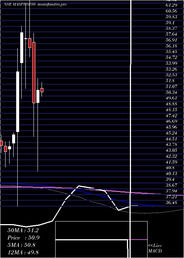Click the peak of the white MACD line
The width and height of the screenshot is (184, 258).
click(79, 186)
